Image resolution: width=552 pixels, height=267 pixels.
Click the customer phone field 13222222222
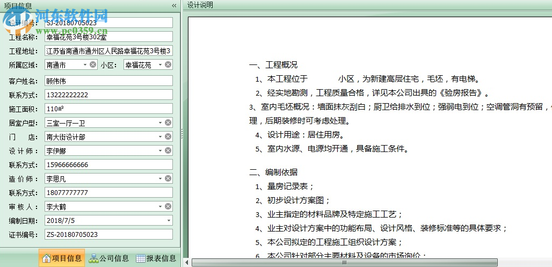[109, 95]
